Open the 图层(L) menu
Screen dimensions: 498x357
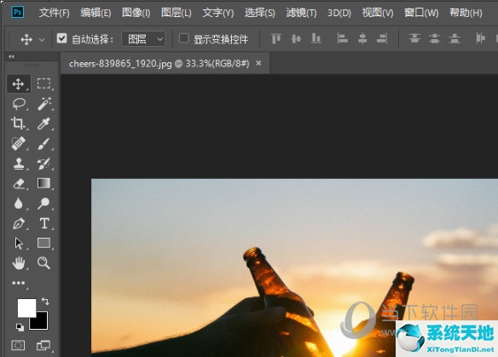coord(177,13)
